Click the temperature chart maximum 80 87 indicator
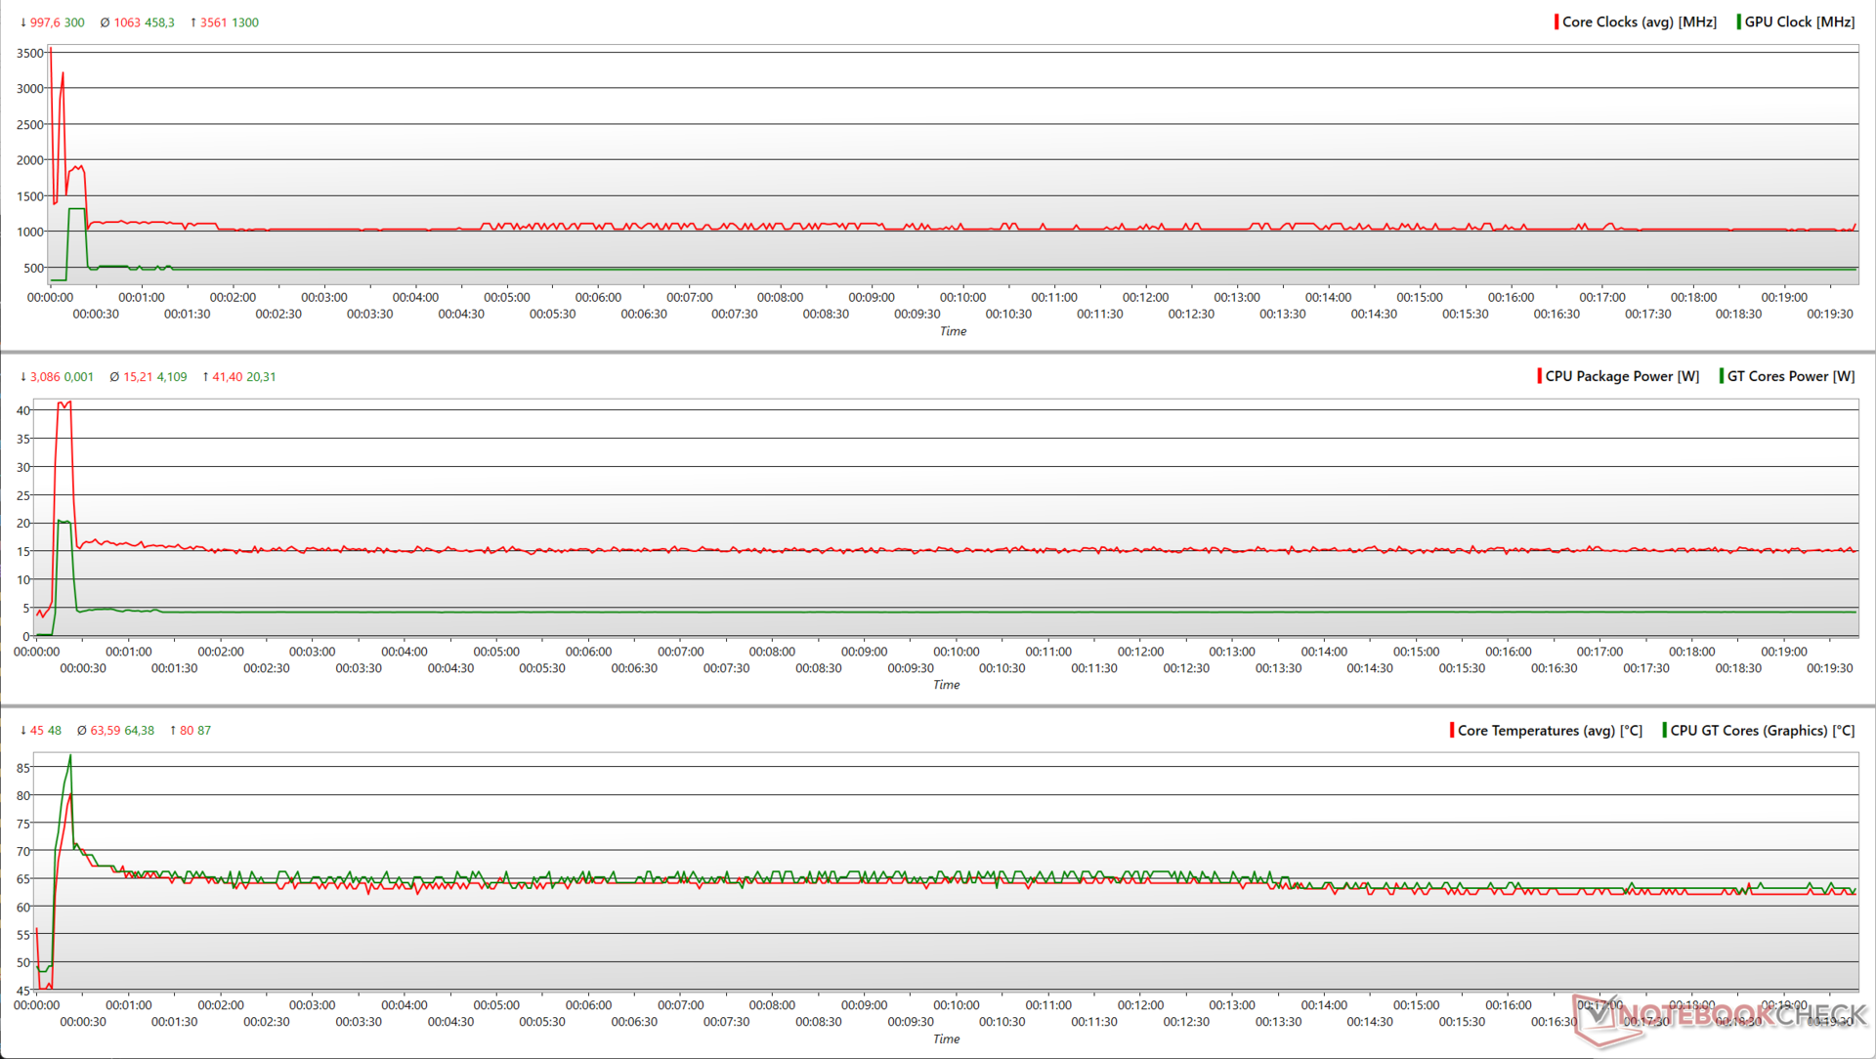 [x=190, y=731]
